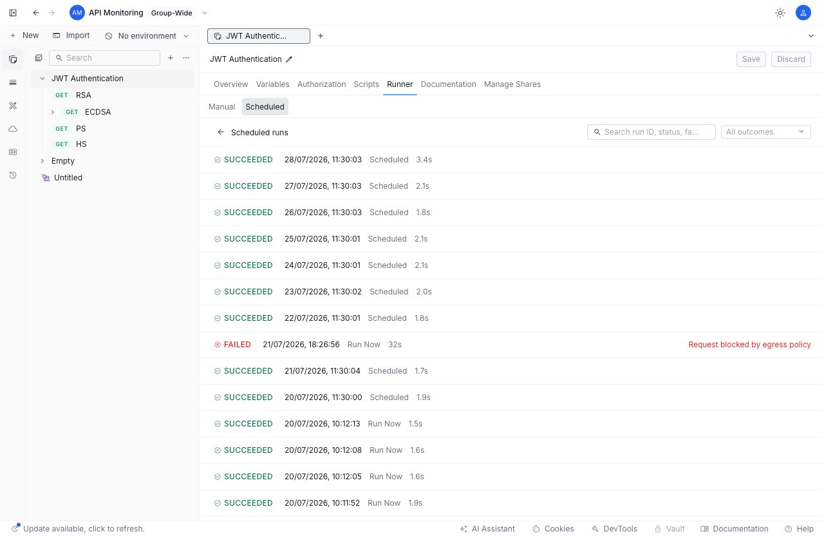This screenshot has height=536, width=824.
Task: Add a new tab with plus
Action: 321,36
